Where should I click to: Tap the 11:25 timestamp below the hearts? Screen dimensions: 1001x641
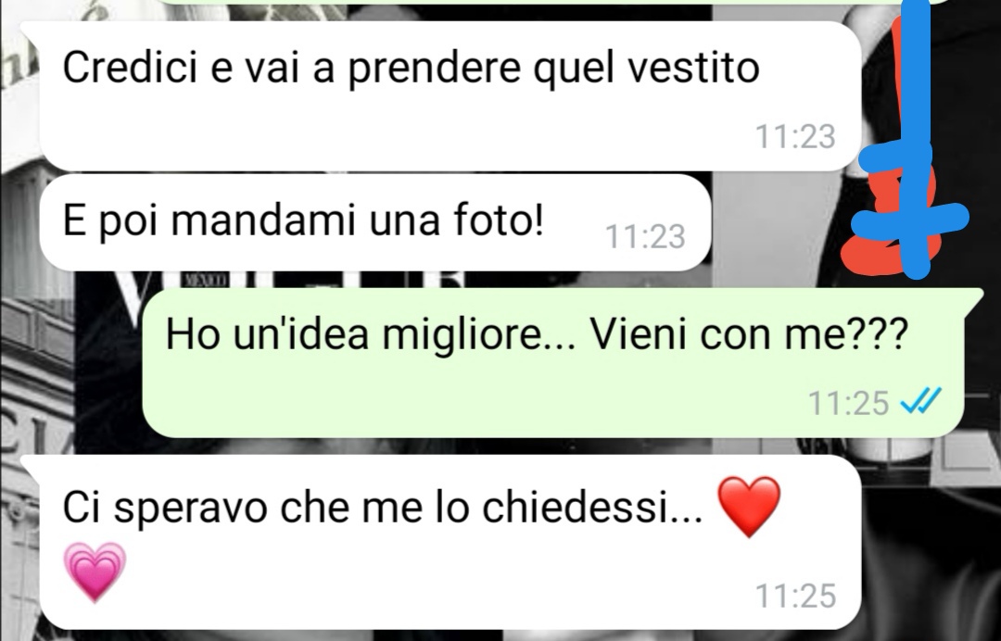pos(795,596)
